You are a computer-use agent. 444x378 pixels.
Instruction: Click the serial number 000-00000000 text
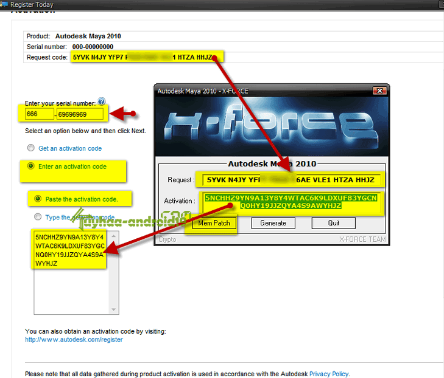coord(93,47)
